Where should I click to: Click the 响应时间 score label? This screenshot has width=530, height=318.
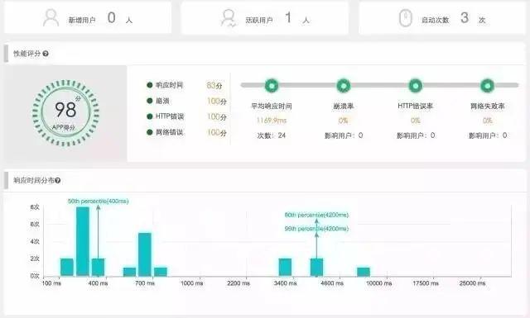(169, 85)
